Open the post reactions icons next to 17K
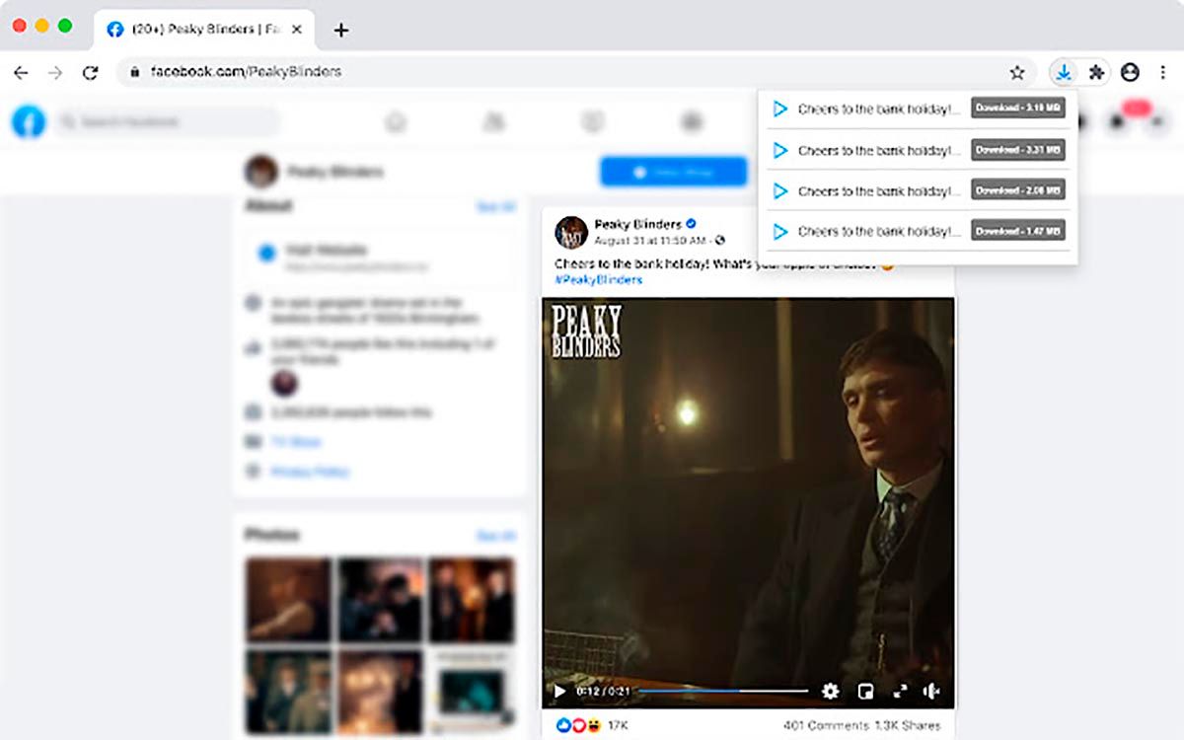Viewport: 1184px width, 740px height. point(578,725)
